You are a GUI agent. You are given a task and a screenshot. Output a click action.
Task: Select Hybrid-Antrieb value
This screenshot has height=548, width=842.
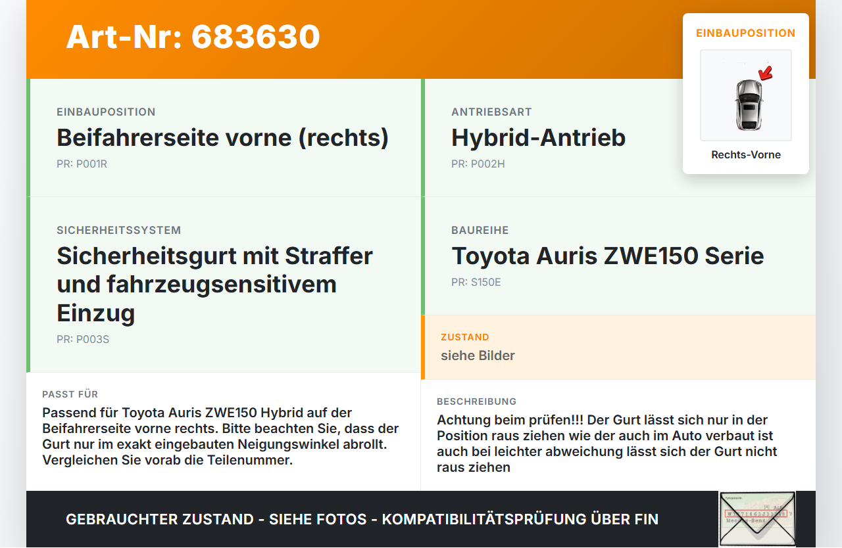(x=538, y=137)
